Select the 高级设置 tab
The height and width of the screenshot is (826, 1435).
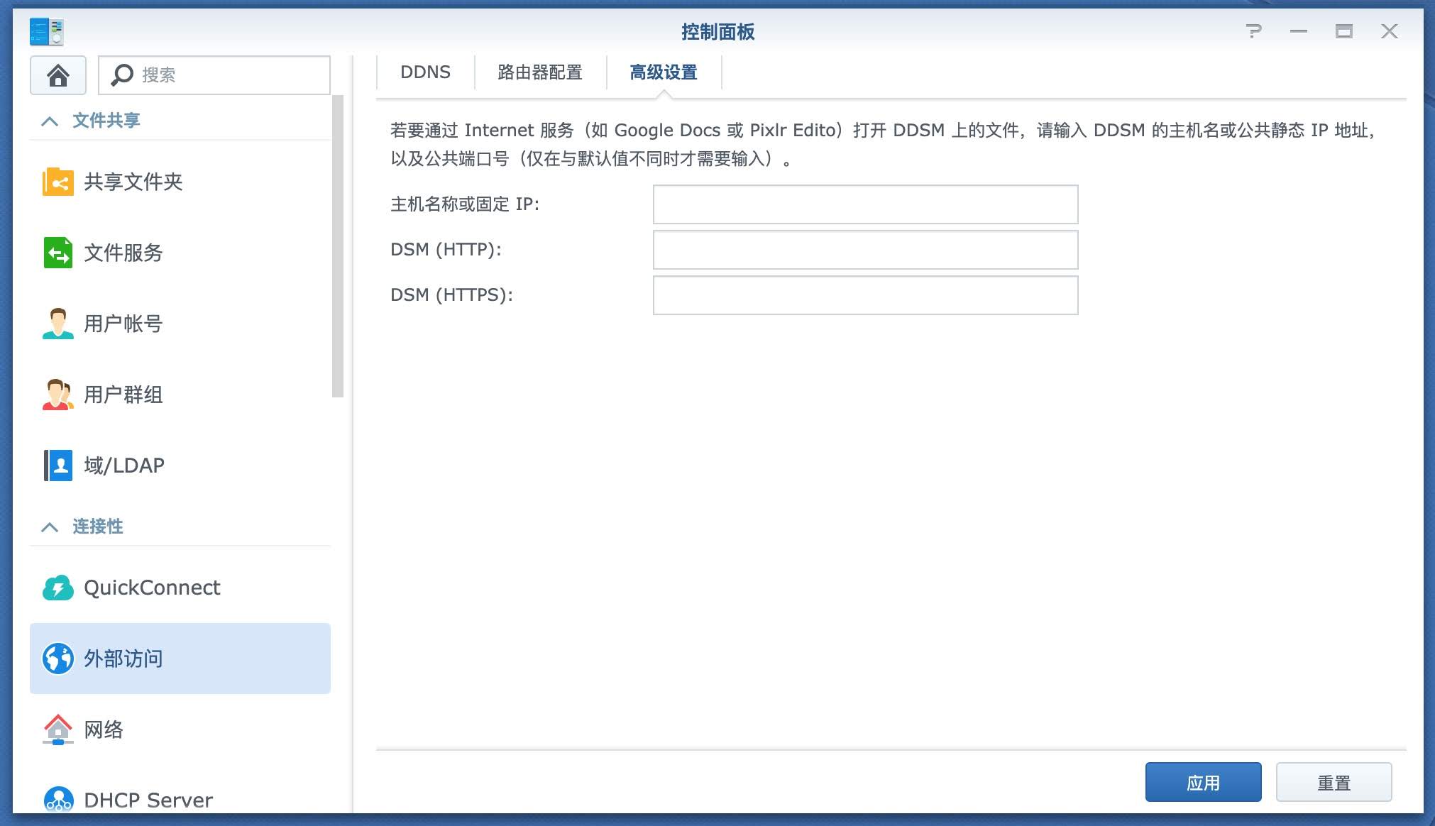click(664, 72)
